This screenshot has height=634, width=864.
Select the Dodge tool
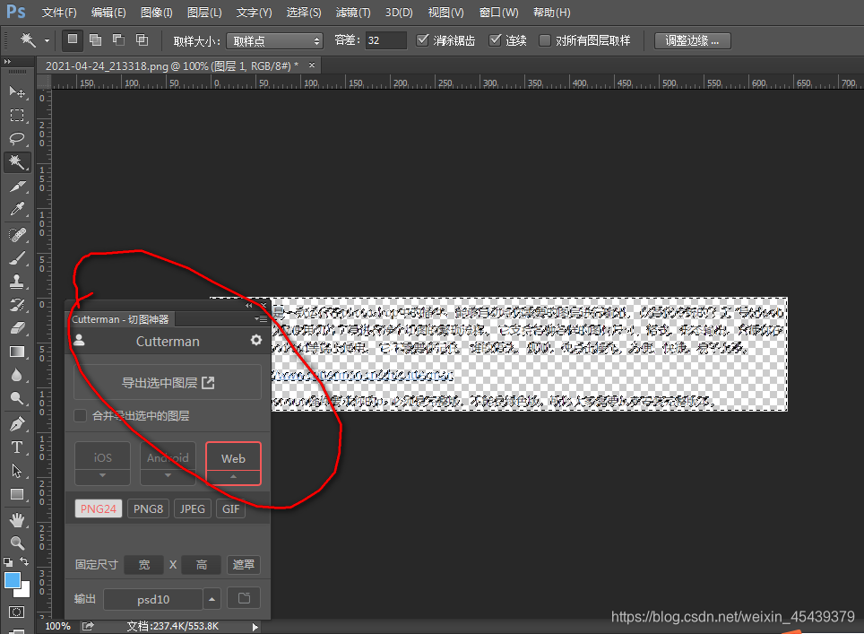(x=17, y=398)
